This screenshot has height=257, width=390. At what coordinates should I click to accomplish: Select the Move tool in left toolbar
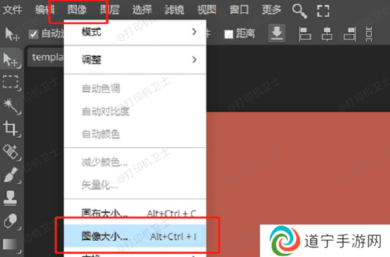(x=11, y=59)
